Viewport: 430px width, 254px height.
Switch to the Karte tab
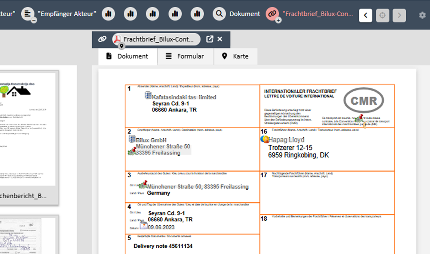[x=236, y=56]
